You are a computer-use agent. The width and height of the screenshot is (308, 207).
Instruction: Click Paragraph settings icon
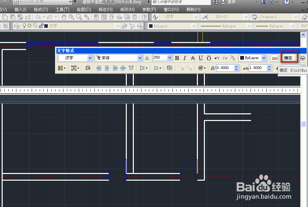pyautogui.click(x=88, y=68)
